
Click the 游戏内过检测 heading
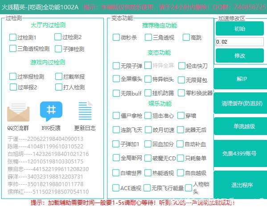(48, 62)
